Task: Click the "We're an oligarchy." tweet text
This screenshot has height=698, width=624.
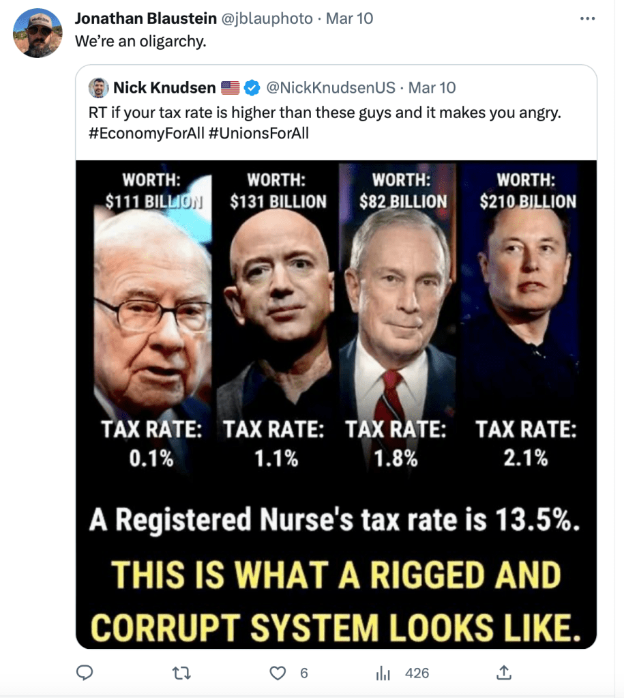Action: [140, 41]
